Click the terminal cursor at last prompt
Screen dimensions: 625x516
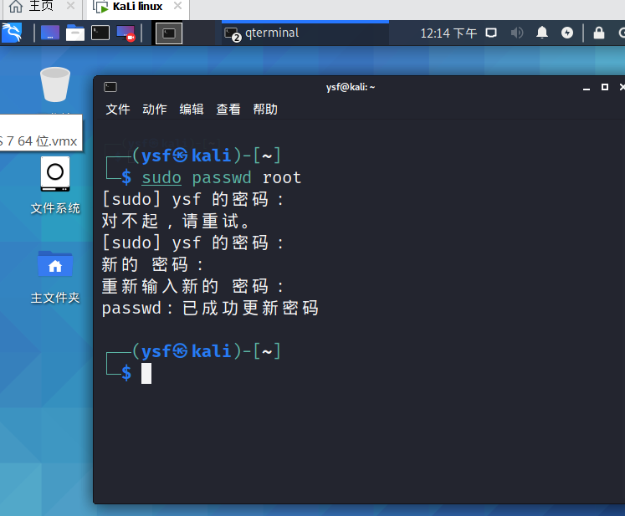click(146, 373)
